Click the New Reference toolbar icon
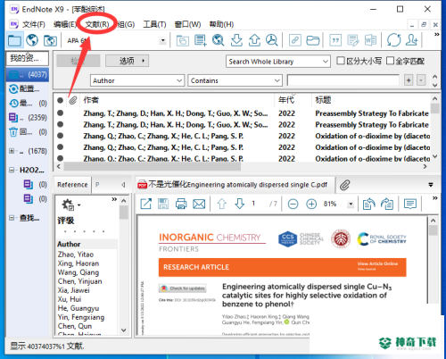446x359 pixels. pyautogui.click(x=201, y=40)
